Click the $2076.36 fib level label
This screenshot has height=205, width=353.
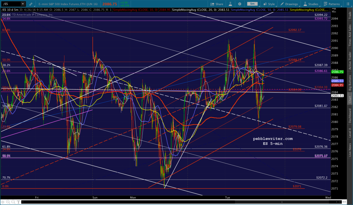(321, 147)
